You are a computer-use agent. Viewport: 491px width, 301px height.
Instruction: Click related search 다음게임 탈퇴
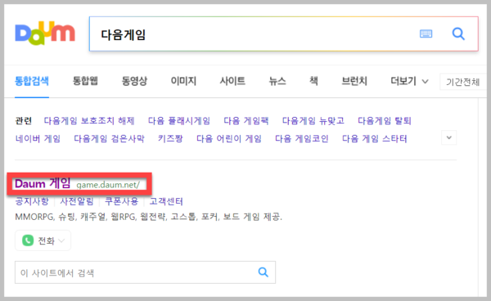click(x=385, y=121)
